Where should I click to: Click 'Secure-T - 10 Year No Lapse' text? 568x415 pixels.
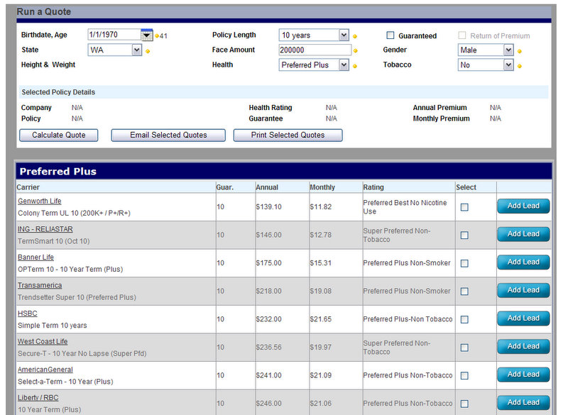point(63,353)
